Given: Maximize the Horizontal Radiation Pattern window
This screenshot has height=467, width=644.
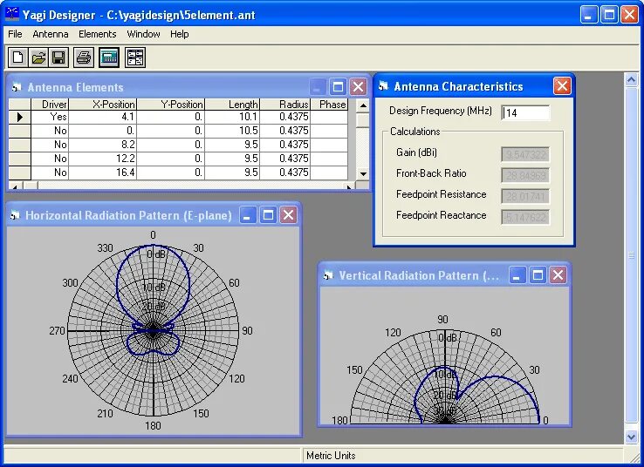Looking at the screenshot, I should coord(268,215).
